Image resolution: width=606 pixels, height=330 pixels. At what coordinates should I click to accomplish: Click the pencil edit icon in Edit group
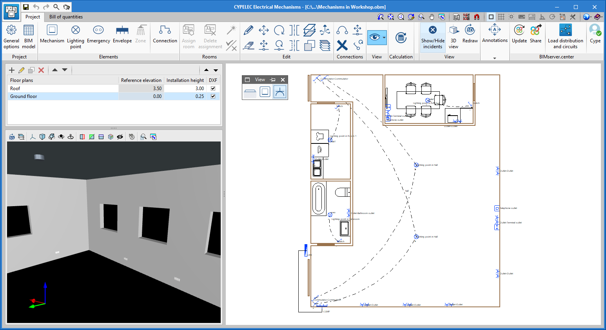pyautogui.click(x=249, y=30)
